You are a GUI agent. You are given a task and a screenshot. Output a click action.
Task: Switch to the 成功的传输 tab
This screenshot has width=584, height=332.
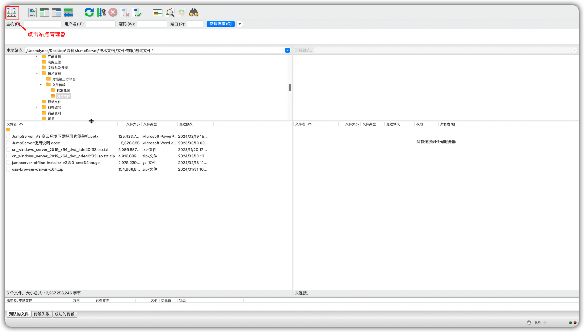(x=65, y=314)
